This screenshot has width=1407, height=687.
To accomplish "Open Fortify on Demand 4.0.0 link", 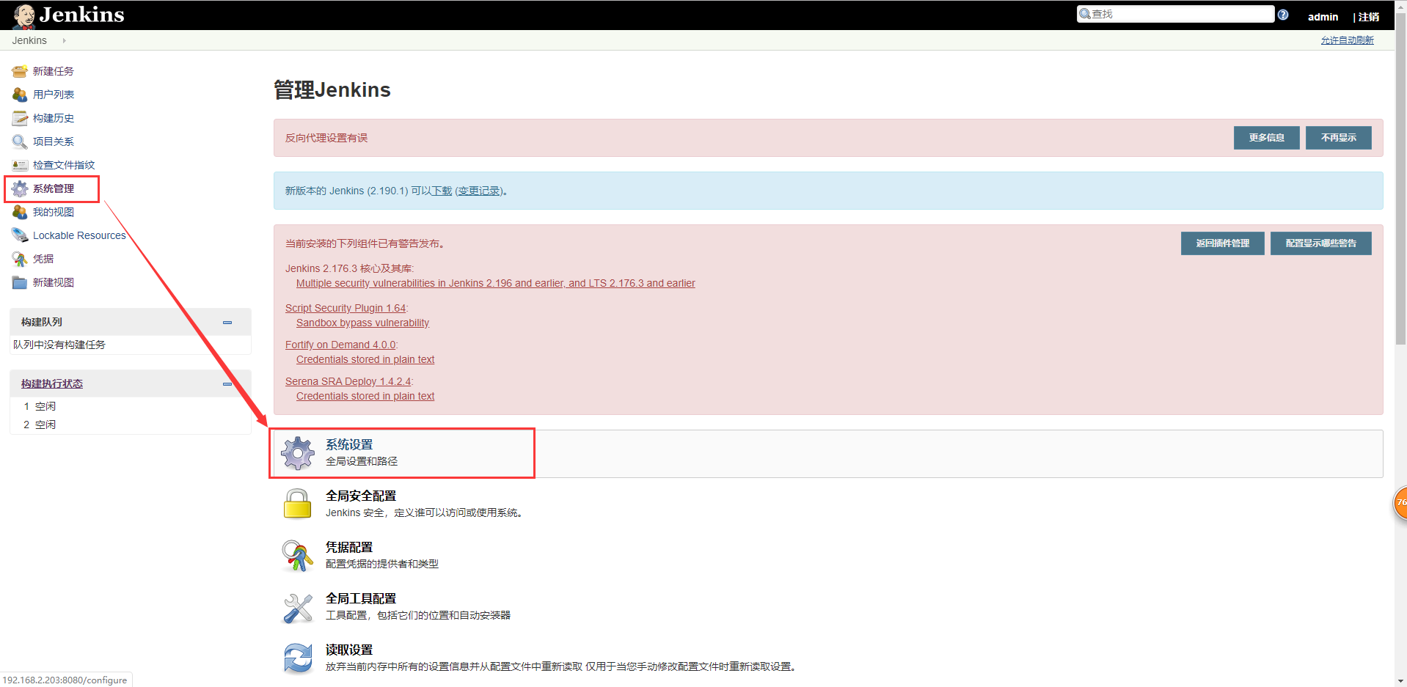I will pyautogui.click(x=340, y=345).
